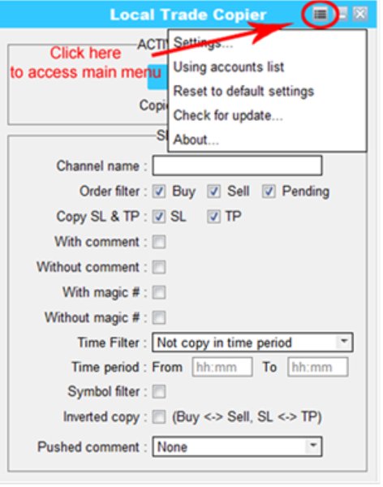Check the With magic # checkbox

point(159,292)
